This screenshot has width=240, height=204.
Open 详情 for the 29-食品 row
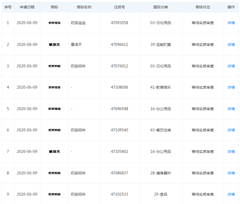(231, 194)
